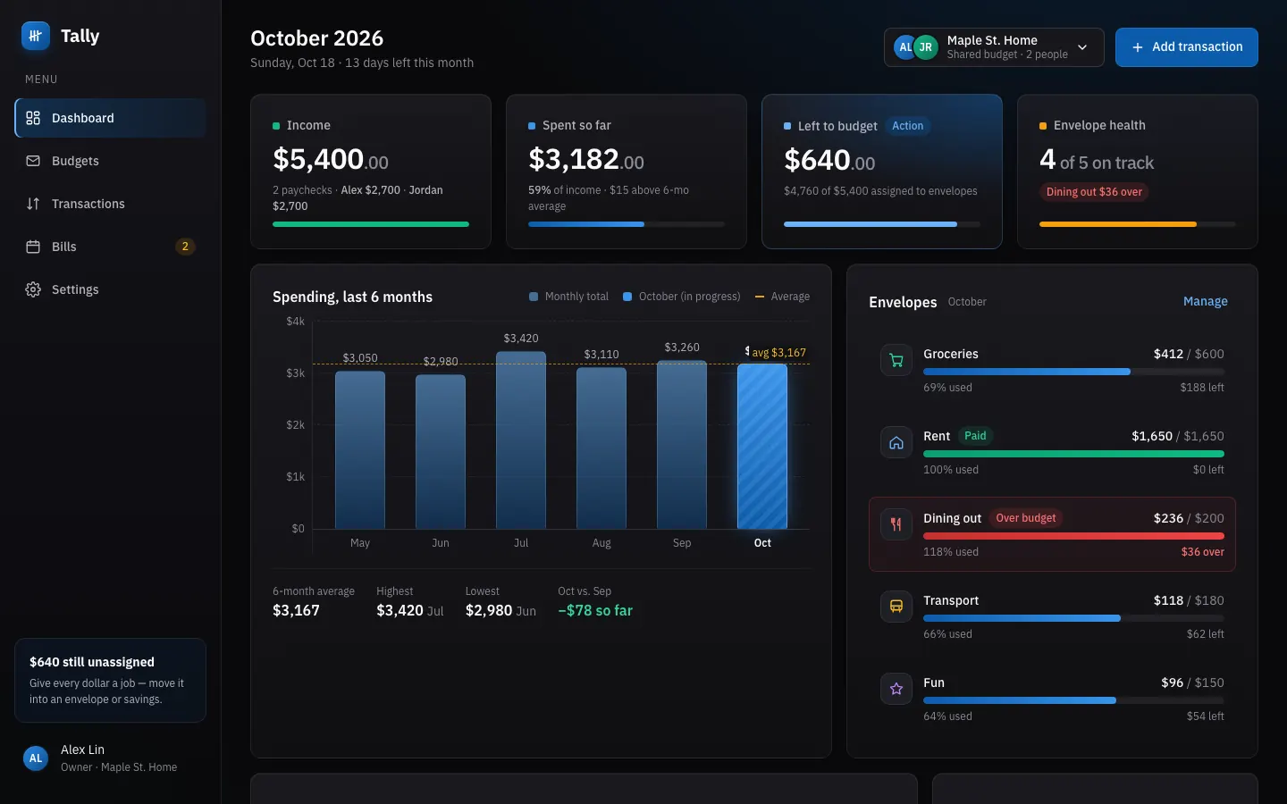Expand the Maple St. Home budget chevron
The width and height of the screenshot is (1287, 804).
pyautogui.click(x=1082, y=47)
